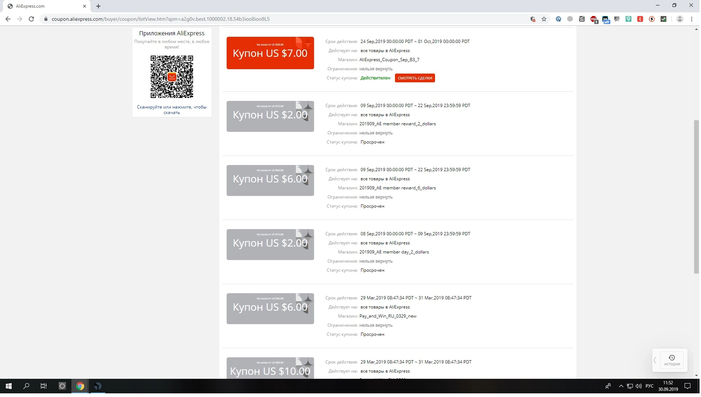Reload the AliExpress coupon page
This screenshot has width=701, height=397.
point(31,19)
